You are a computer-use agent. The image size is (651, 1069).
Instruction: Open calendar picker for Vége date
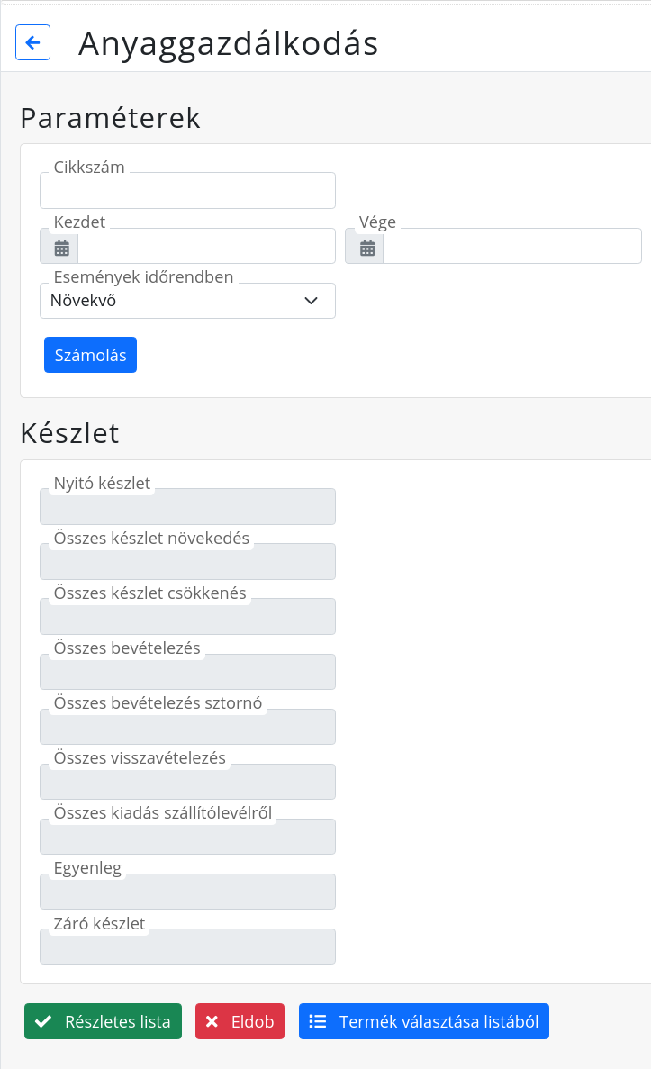tap(367, 249)
